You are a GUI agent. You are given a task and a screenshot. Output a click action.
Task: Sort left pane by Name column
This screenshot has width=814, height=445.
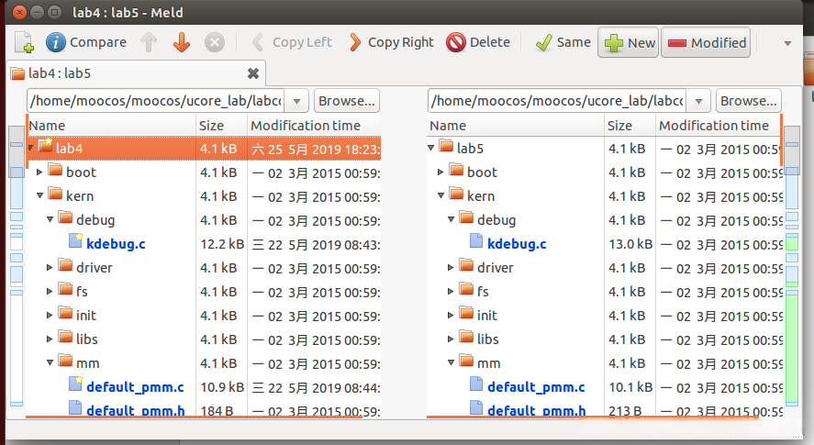click(x=112, y=126)
